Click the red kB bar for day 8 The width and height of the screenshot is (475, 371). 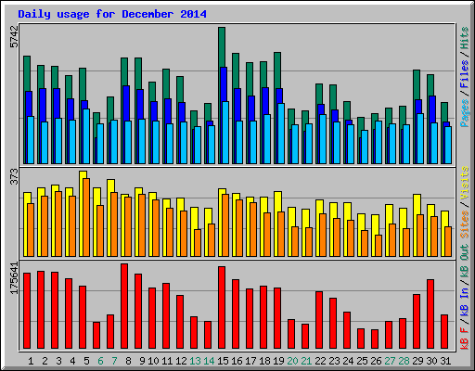pos(124,306)
